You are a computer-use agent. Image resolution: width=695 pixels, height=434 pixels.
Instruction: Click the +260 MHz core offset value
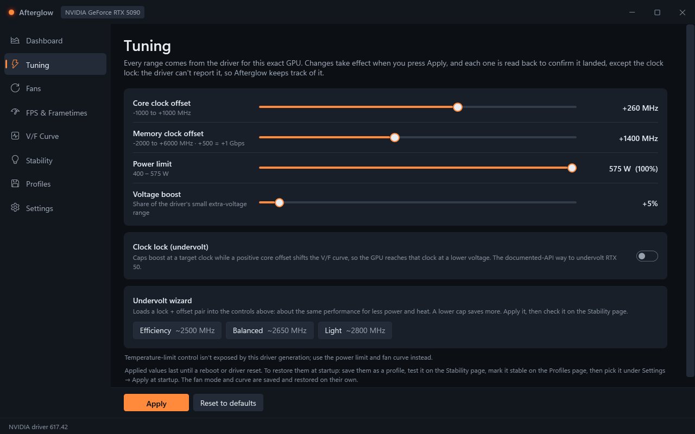(x=640, y=108)
